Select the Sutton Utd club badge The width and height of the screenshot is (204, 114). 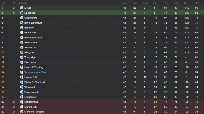[22, 48]
